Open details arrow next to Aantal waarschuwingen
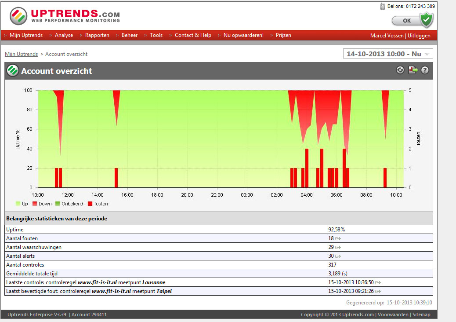Viewport: 456px width, 322px height. click(x=338, y=247)
